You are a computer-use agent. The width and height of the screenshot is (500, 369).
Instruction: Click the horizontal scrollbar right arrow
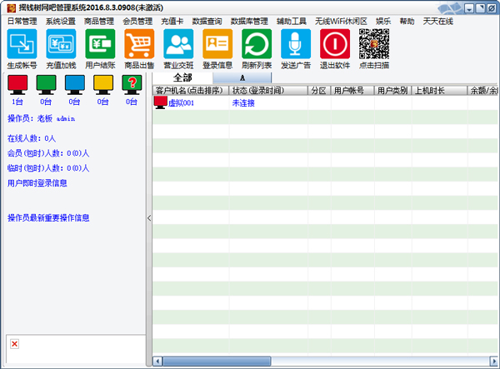[493, 361]
